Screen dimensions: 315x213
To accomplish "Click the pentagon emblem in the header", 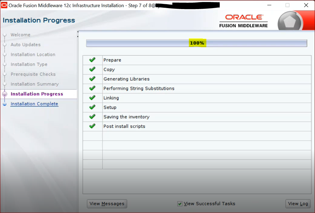I will click(x=289, y=22).
